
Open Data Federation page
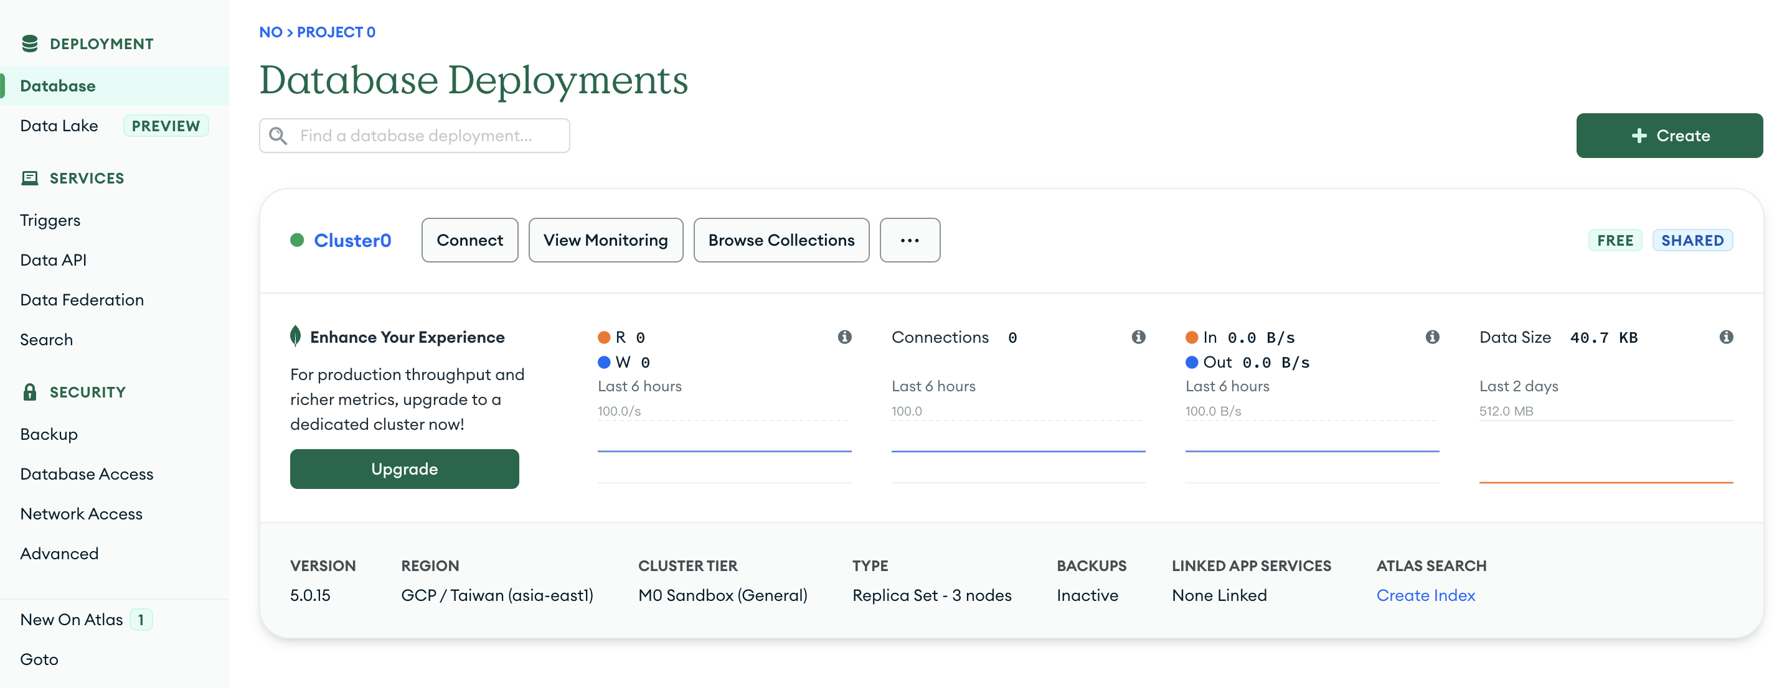point(82,300)
